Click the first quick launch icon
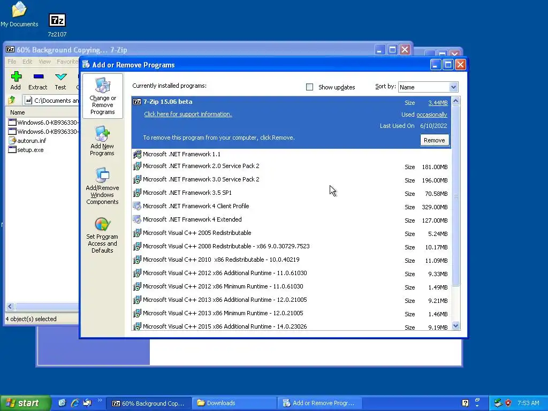 (62, 403)
